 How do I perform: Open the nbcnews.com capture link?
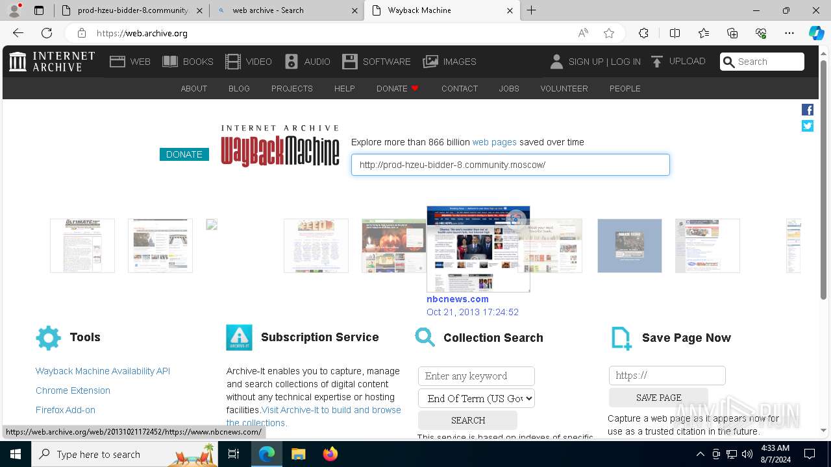458,299
